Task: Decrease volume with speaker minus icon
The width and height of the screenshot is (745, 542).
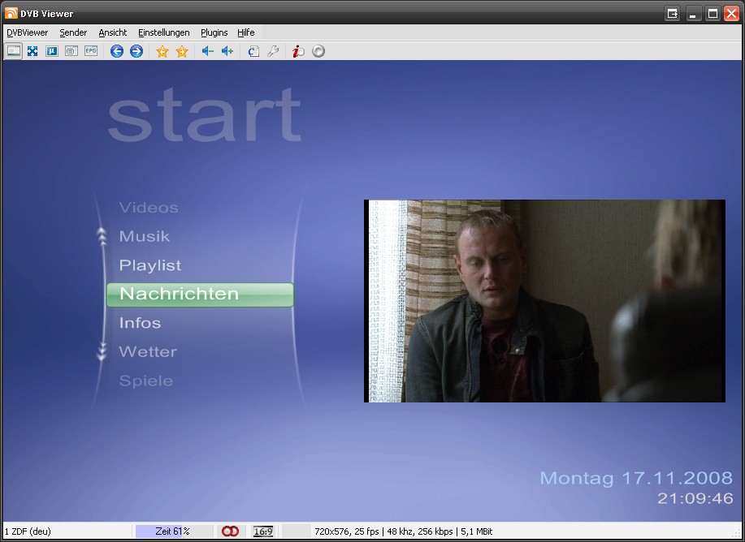Action: click(x=208, y=51)
